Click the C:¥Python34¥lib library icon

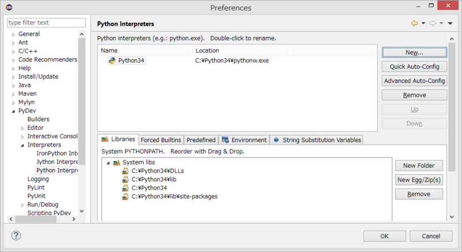coord(125,179)
